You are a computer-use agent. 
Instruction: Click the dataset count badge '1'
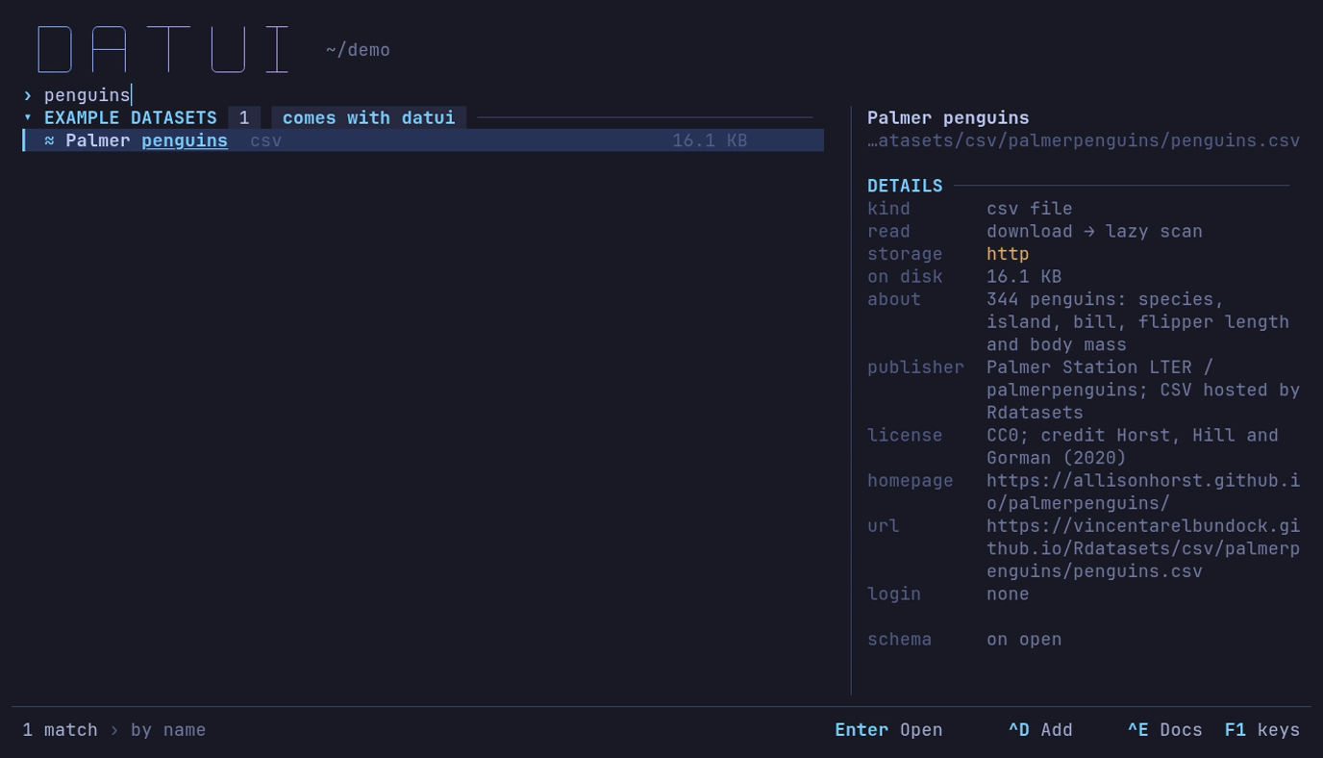244,117
